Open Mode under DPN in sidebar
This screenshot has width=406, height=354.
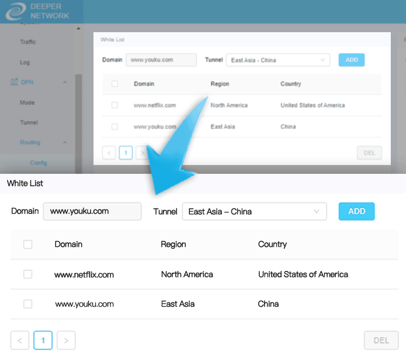pos(27,102)
